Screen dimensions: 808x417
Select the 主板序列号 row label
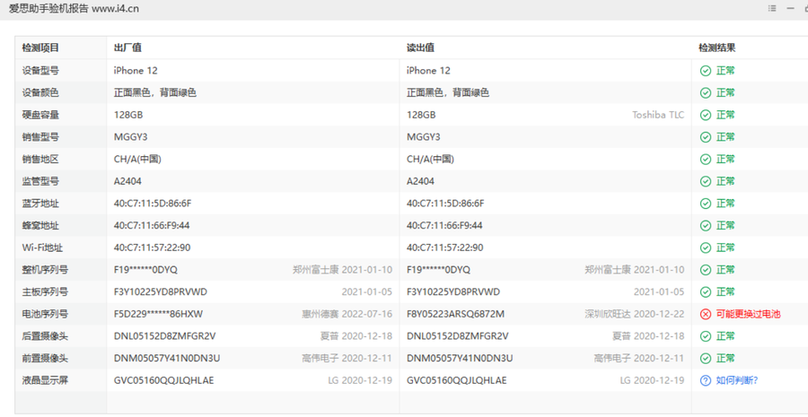click(x=45, y=292)
